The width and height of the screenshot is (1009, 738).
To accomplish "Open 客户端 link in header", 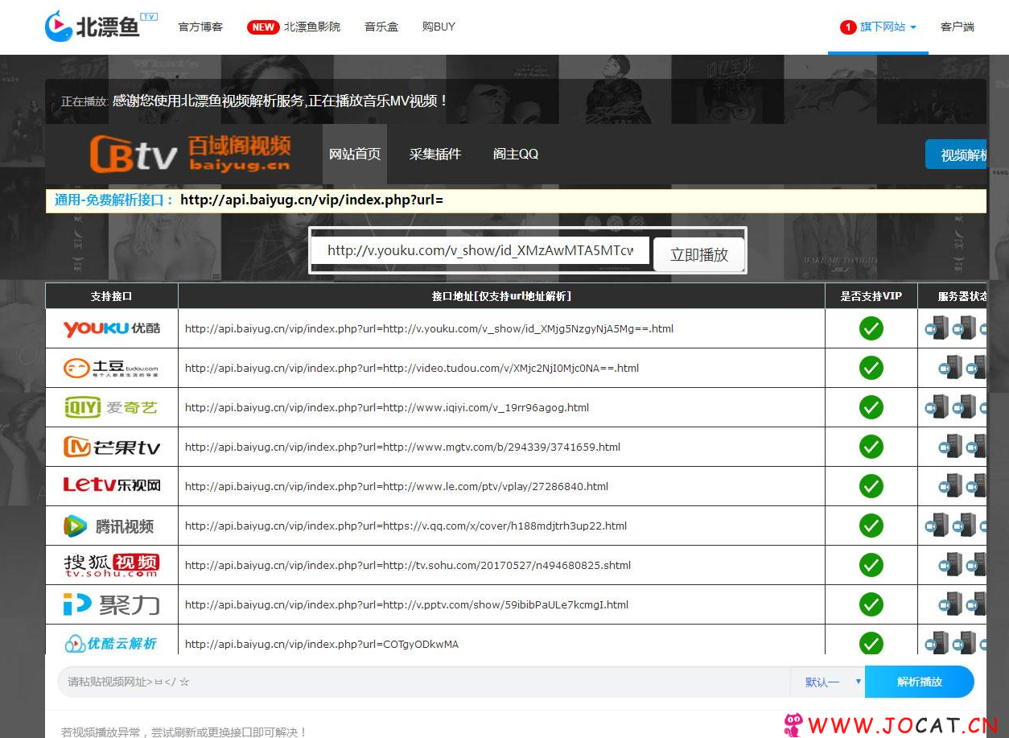I will tap(958, 27).
